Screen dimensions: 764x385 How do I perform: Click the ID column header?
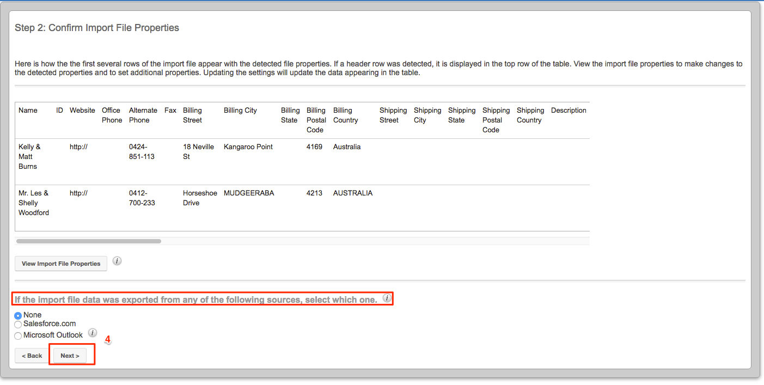pyautogui.click(x=59, y=110)
